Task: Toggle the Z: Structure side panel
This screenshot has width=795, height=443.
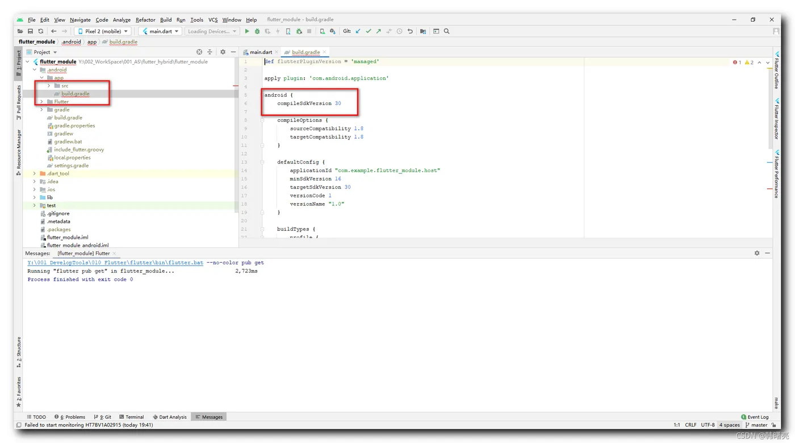Action: pos(19,352)
